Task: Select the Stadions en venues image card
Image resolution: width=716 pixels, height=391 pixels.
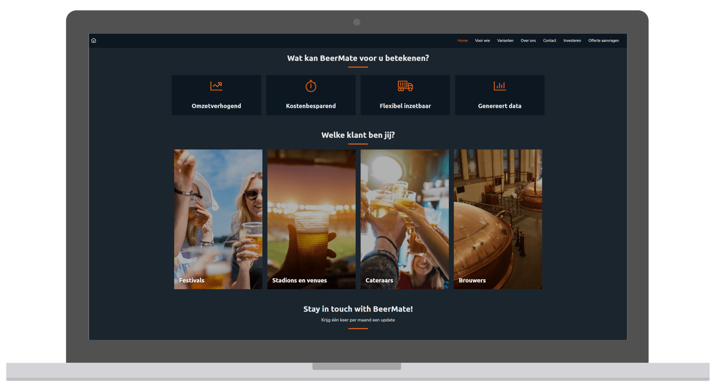Action: [x=311, y=219]
